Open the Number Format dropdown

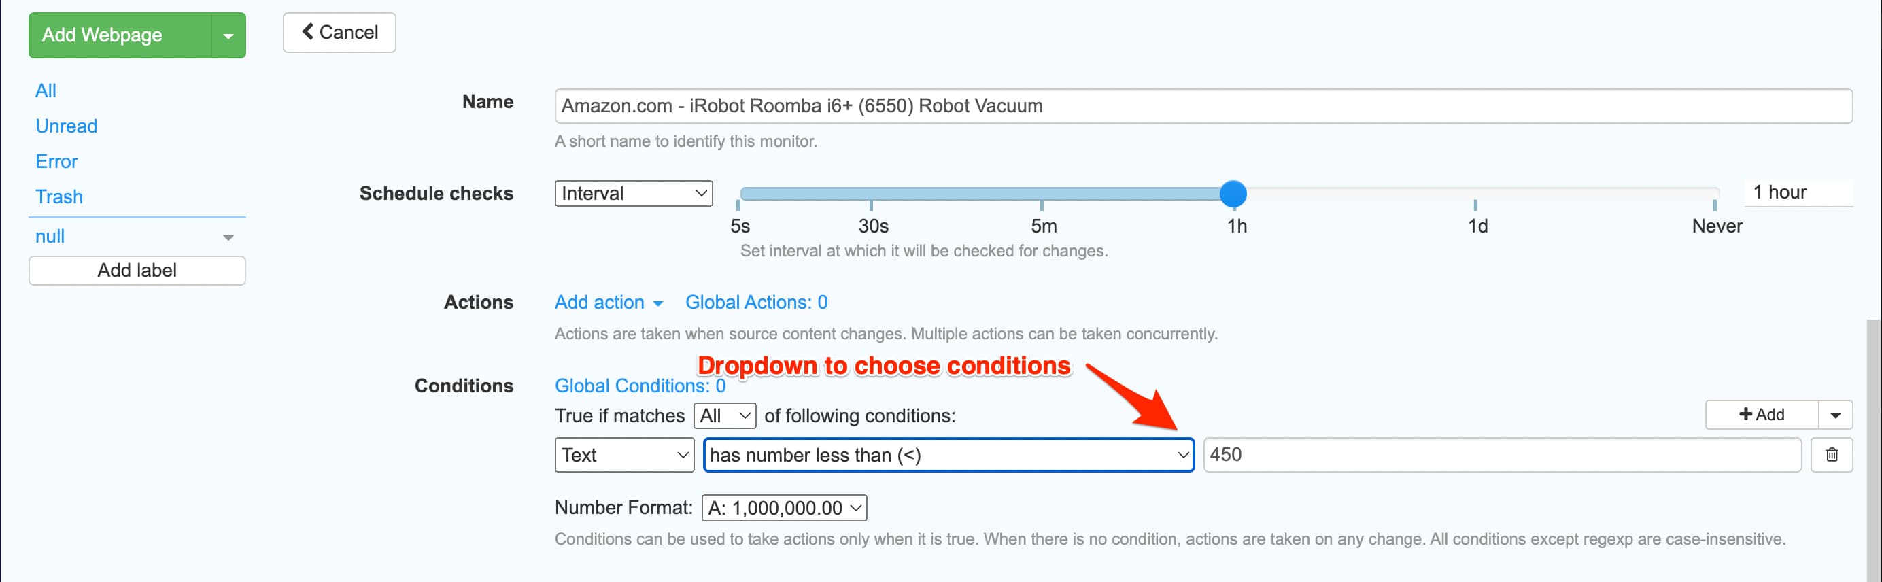point(784,507)
